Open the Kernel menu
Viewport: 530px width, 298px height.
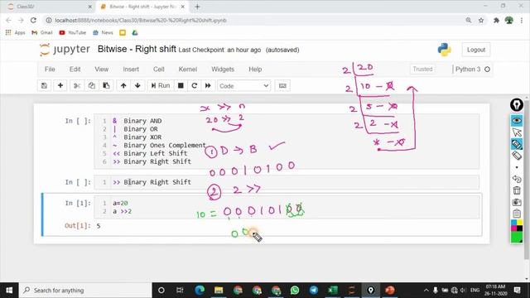click(188, 70)
